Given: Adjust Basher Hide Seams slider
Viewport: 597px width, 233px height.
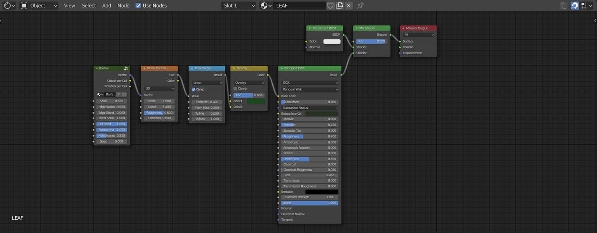Looking at the screenshot, I should click(112, 135).
